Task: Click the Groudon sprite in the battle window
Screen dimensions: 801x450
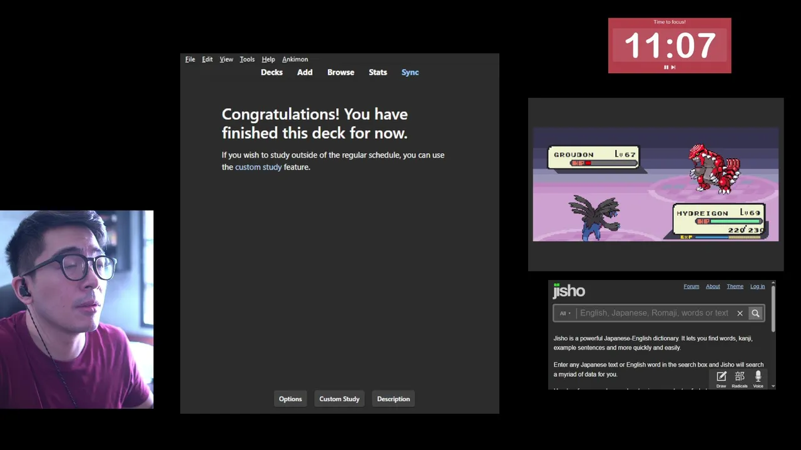Action: coord(715,168)
